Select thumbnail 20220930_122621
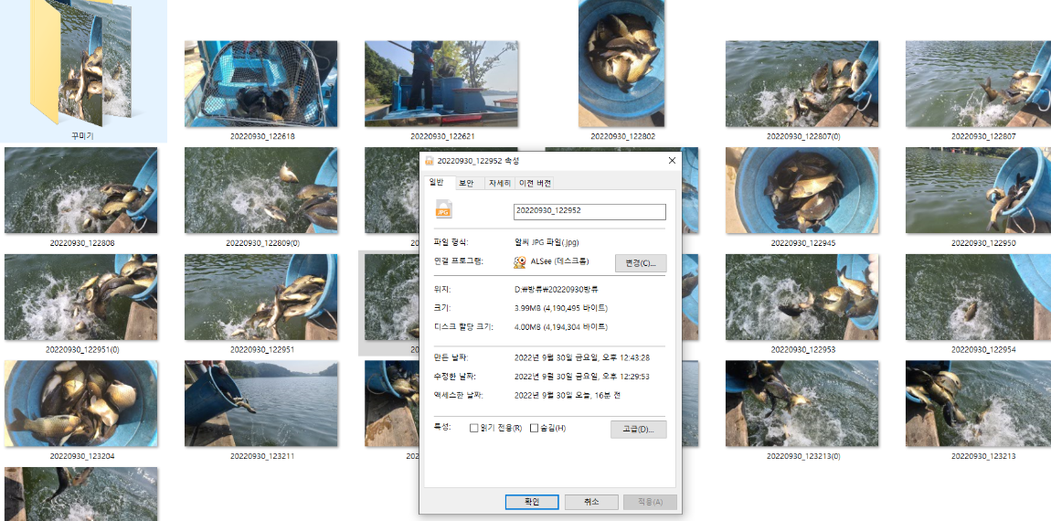The image size is (1051, 521). pos(441,84)
